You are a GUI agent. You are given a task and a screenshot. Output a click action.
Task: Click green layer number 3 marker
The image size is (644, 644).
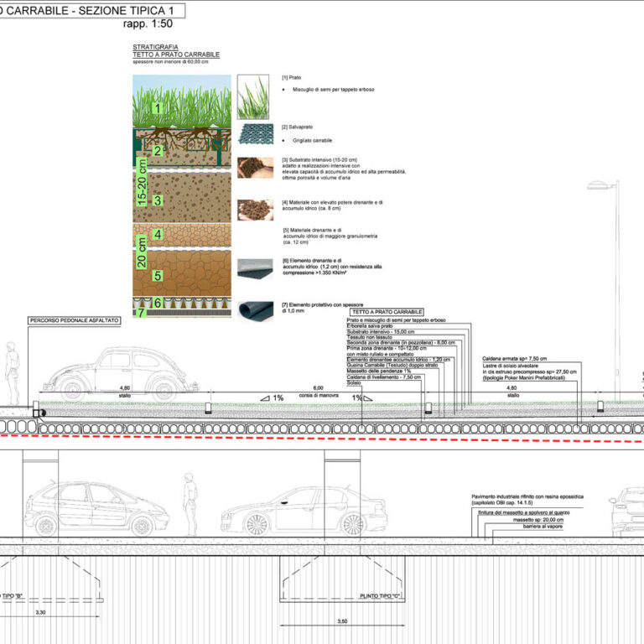coord(156,200)
